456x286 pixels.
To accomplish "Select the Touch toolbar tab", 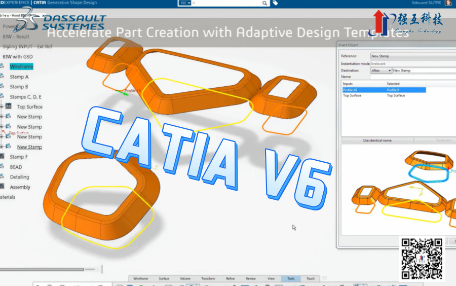I will 310,278.
